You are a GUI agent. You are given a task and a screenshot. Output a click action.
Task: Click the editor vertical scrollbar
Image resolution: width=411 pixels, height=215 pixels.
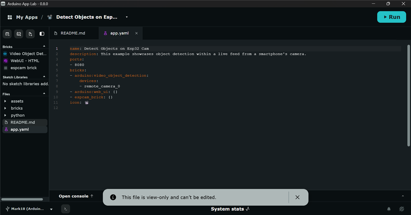(408, 96)
